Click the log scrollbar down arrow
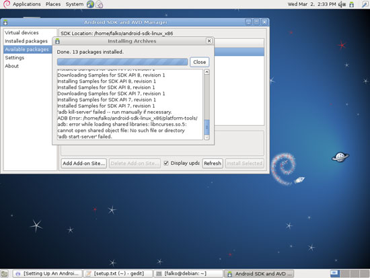This screenshot has width=370, height=278. (207, 137)
